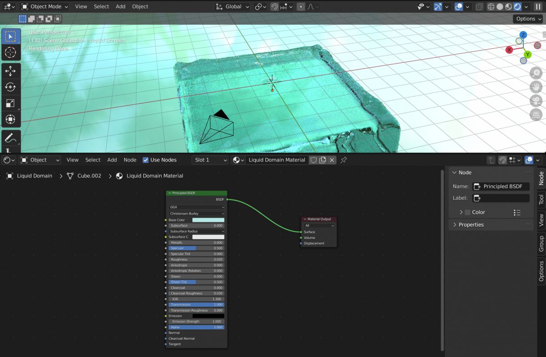Unlink the Liquid Domain Material with X
The image size is (546, 357).
tap(332, 160)
